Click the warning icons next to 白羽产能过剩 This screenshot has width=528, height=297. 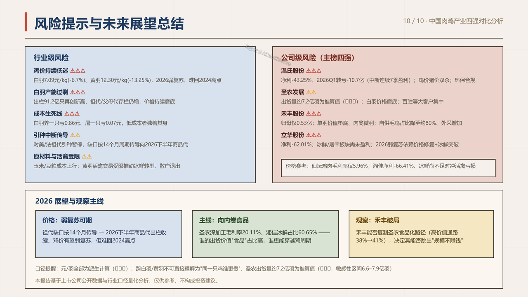78,92
